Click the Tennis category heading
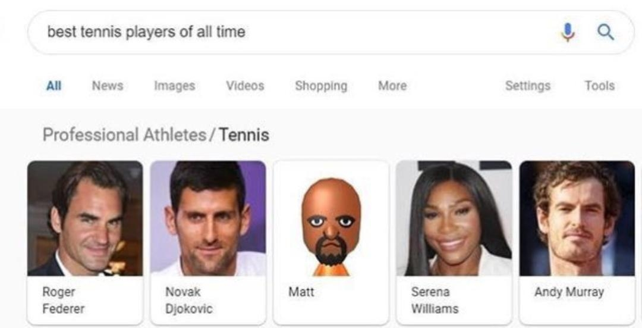 244,135
